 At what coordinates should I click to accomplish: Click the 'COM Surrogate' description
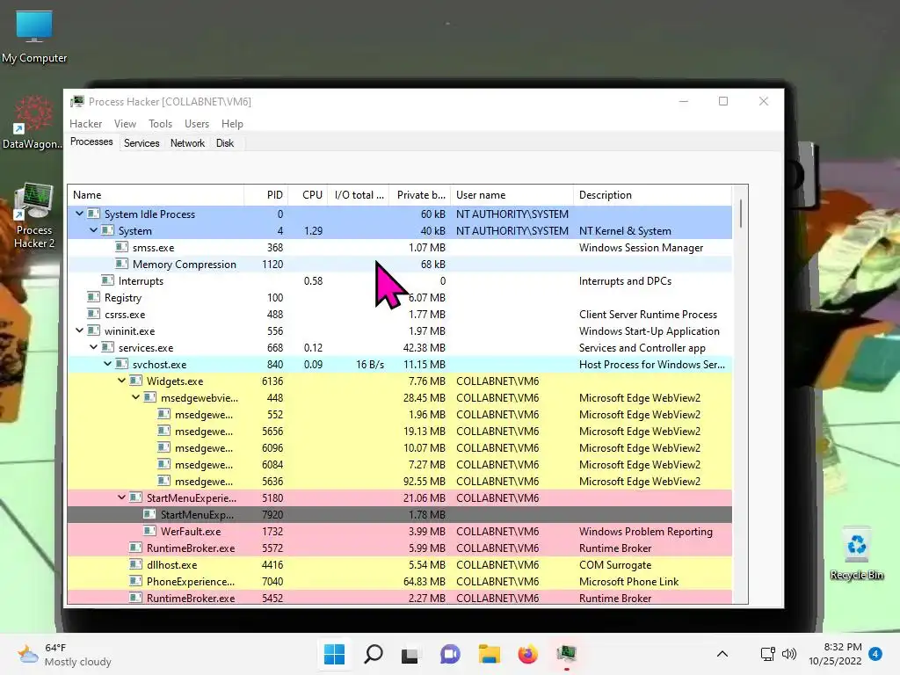click(614, 565)
